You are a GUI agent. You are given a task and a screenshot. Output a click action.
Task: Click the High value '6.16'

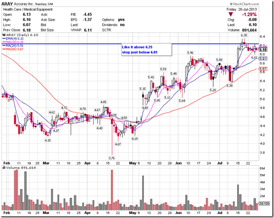[x=27, y=20]
